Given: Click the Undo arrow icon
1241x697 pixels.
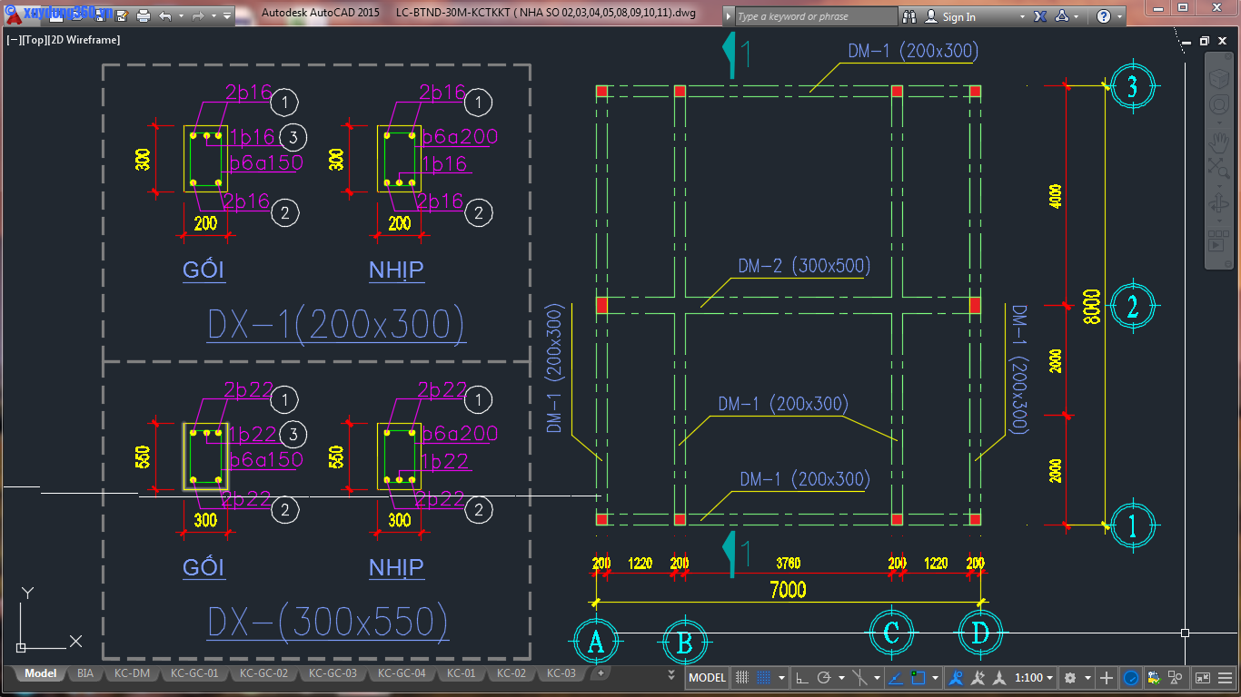Looking at the screenshot, I should pyautogui.click(x=164, y=15).
